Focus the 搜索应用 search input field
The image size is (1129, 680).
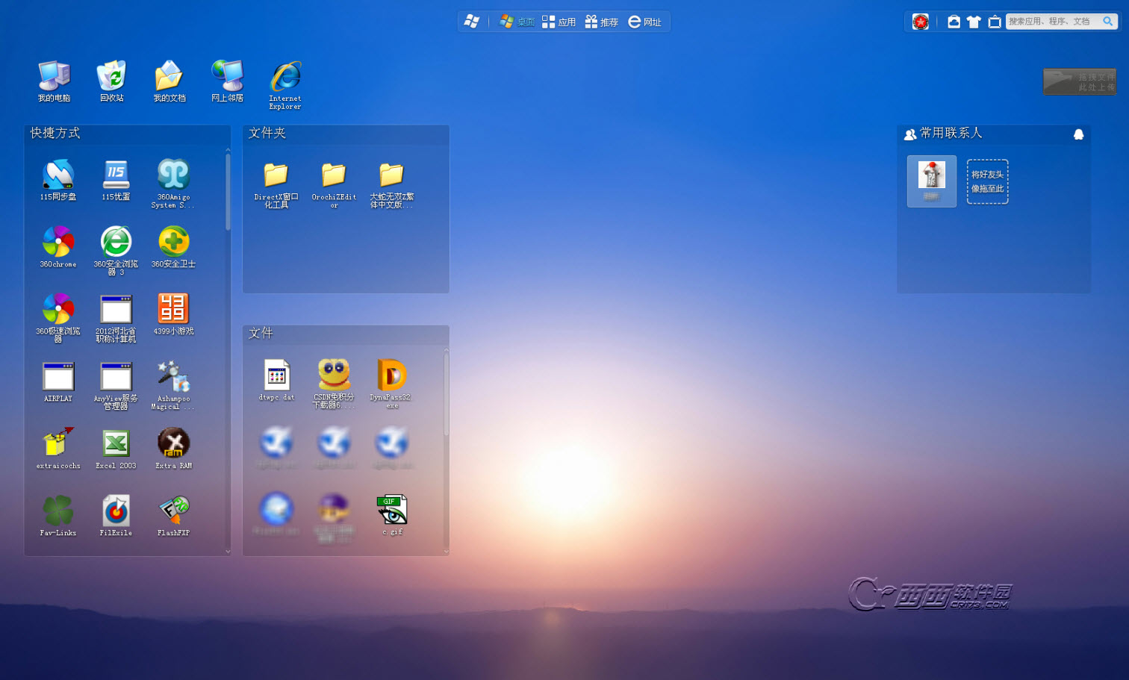click(x=1051, y=22)
